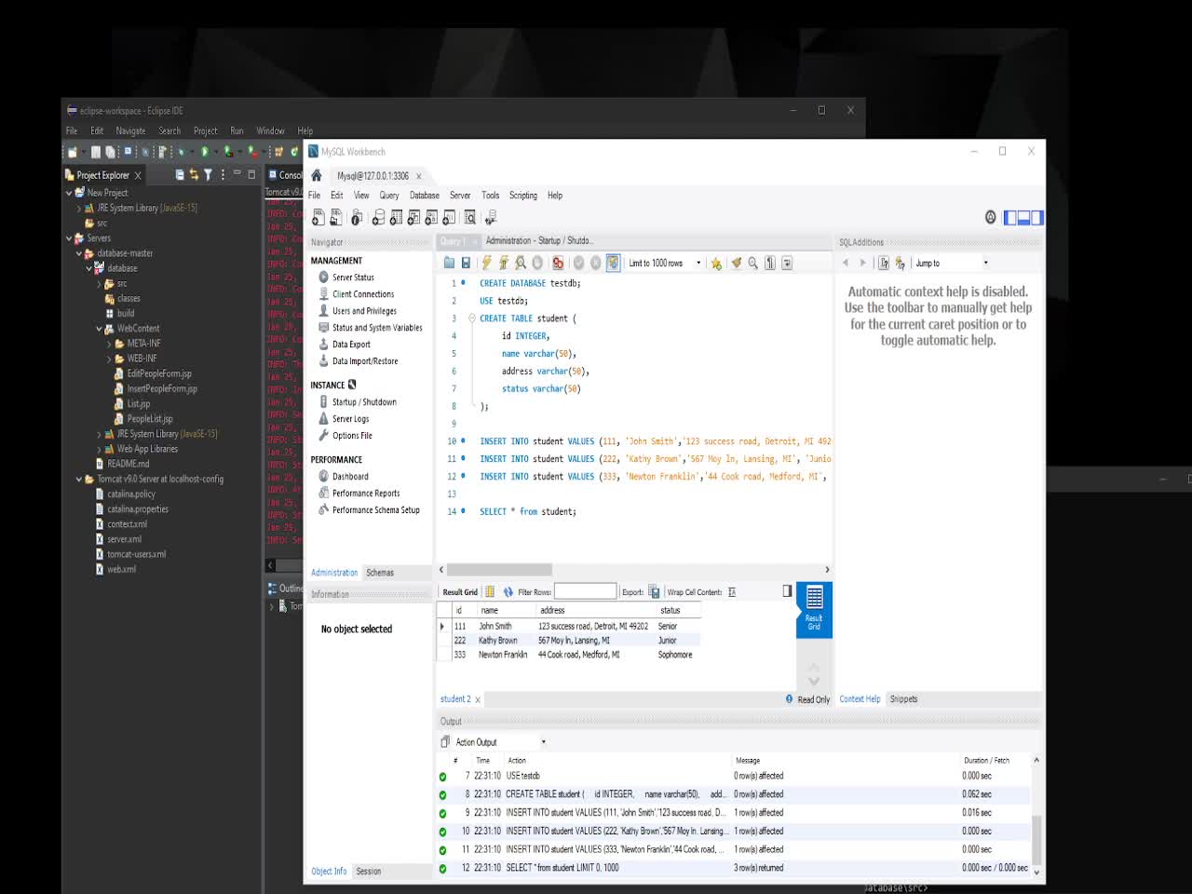Refresh the result grid data icon
Image resolution: width=1192 pixels, height=894 pixels.
point(508,592)
